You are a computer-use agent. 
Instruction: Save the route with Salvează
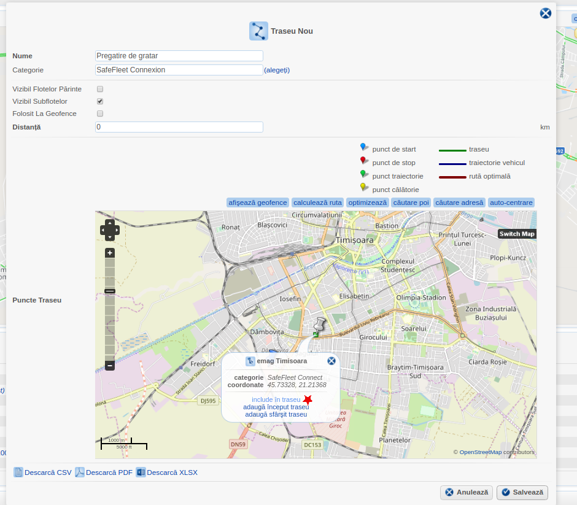pos(522,492)
